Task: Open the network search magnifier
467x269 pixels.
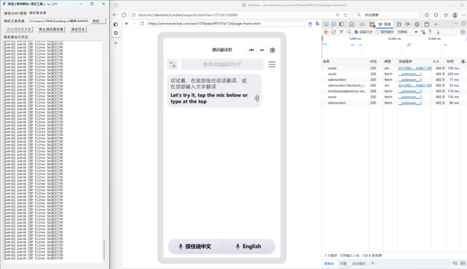Action: (349, 32)
